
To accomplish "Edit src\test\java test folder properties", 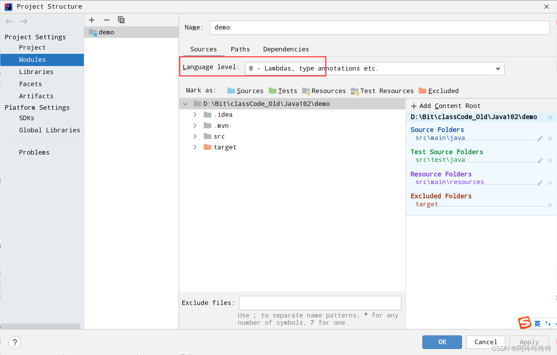I will [x=540, y=161].
